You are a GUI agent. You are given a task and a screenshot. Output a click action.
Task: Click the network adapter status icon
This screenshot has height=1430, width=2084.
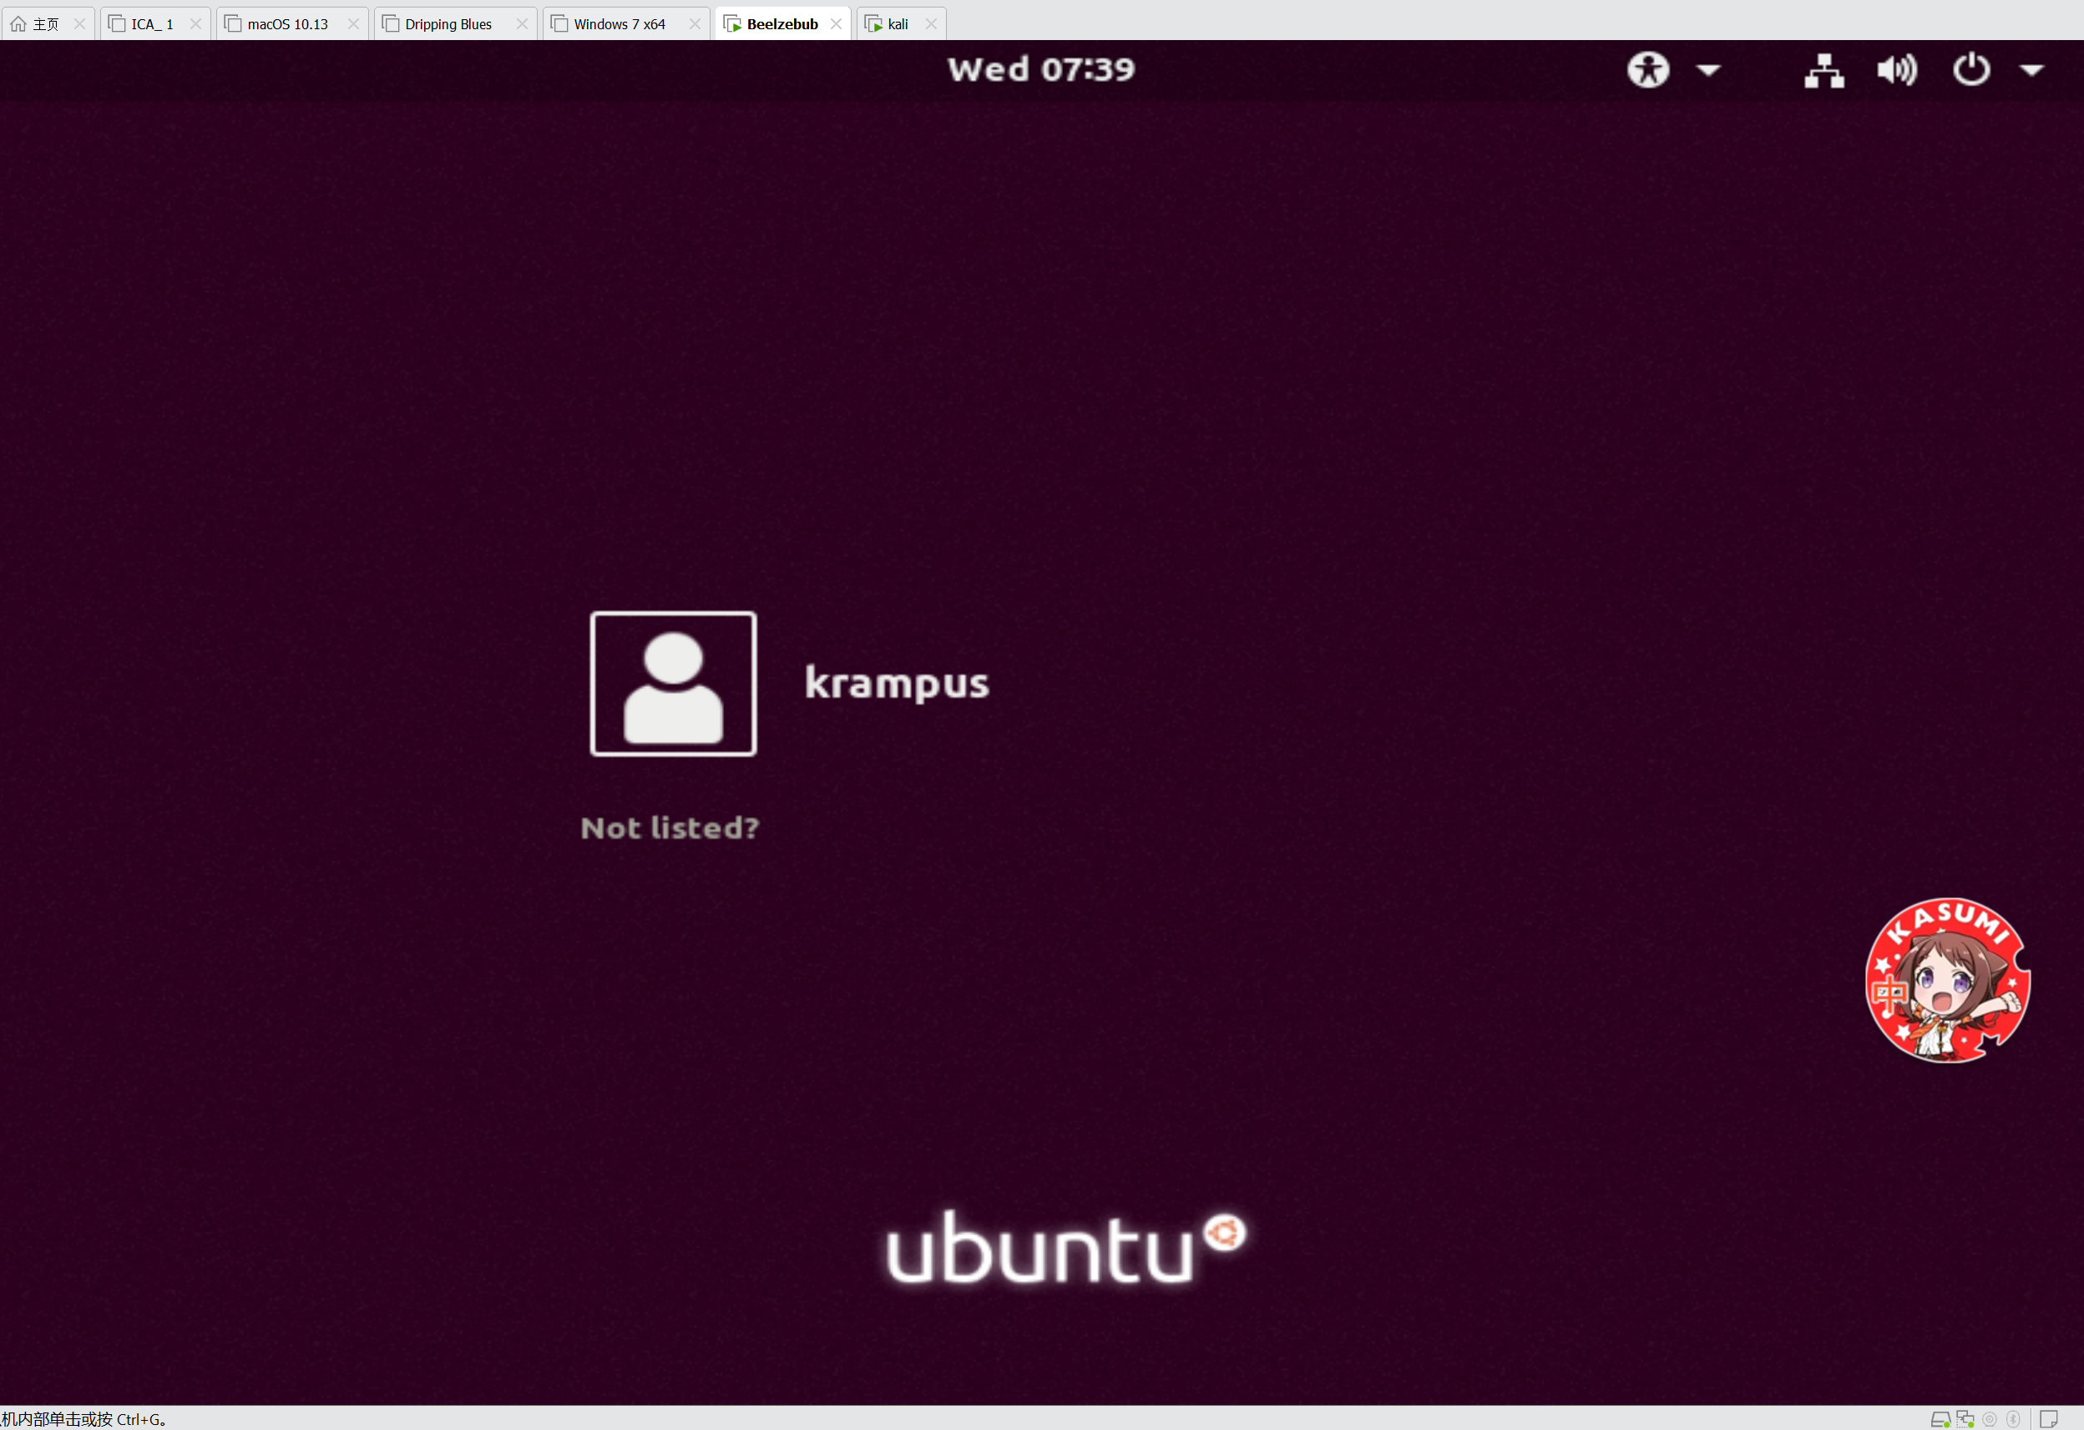click(1965, 1419)
